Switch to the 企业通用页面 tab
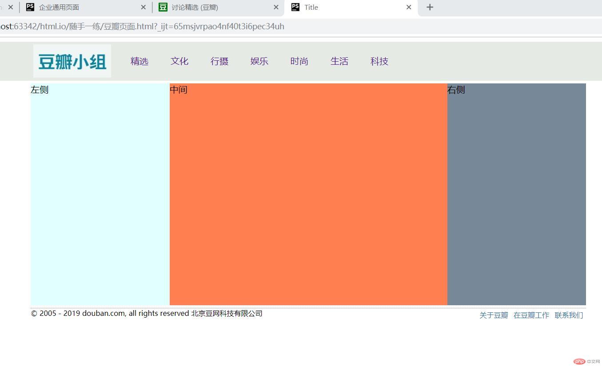 [x=86, y=7]
